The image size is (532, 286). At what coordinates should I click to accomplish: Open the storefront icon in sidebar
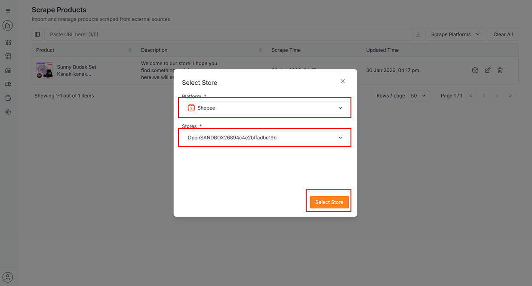pyautogui.click(x=8, y=56)
